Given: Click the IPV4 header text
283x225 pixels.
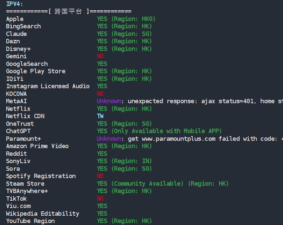Looking at the screenshot, I should [x=15, y=4].
